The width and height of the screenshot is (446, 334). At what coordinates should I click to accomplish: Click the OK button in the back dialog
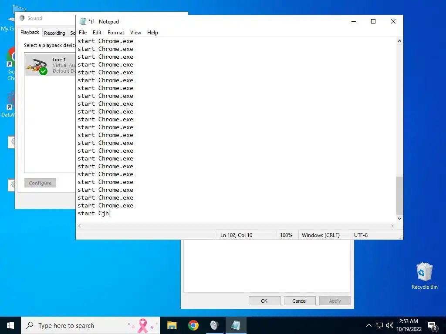pos(264,301)
